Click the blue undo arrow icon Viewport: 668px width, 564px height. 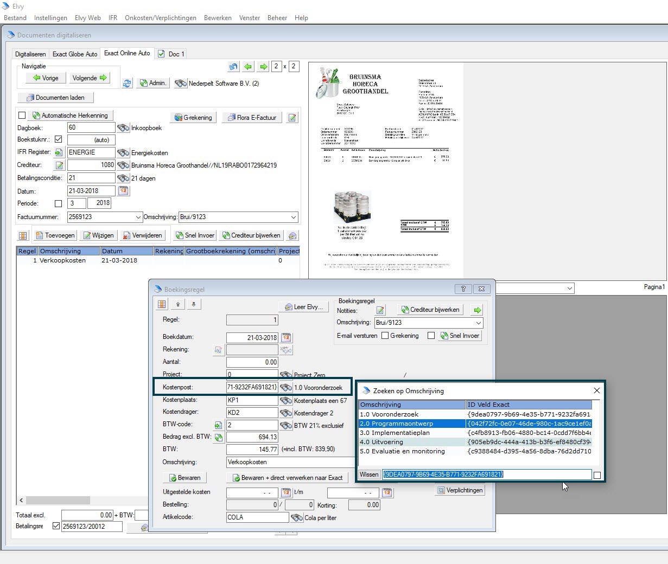tap(233, 67)
